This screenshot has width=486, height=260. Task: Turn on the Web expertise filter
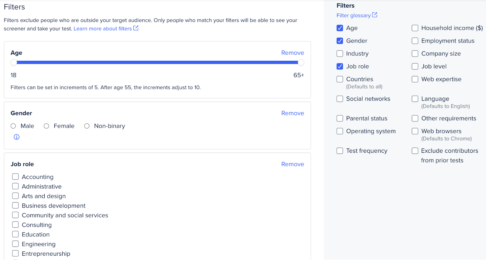tap(415, 79)
